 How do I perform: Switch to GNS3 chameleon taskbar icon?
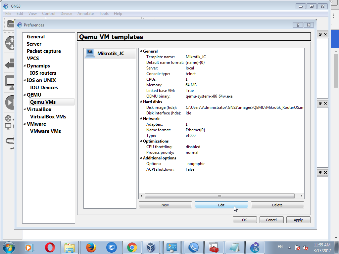[255, 247]
